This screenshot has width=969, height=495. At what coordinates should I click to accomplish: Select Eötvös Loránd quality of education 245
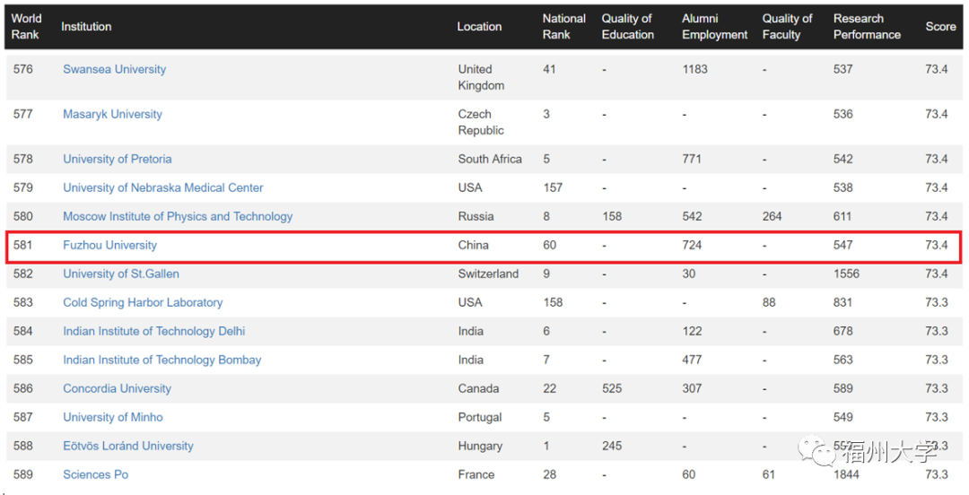(612, 446)
